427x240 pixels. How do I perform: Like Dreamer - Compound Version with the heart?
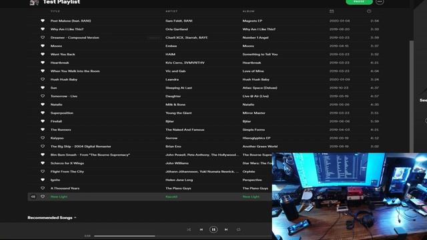(x=43, y=37)
